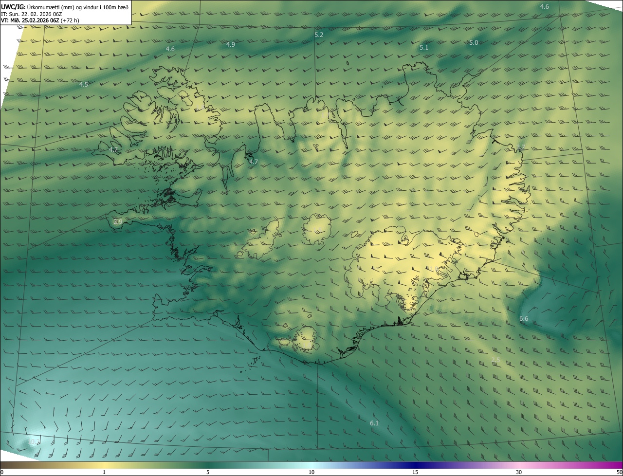Click the 5.1 value label on the map
The width and height of the screenshot is (623, 476).
(424, 48)
